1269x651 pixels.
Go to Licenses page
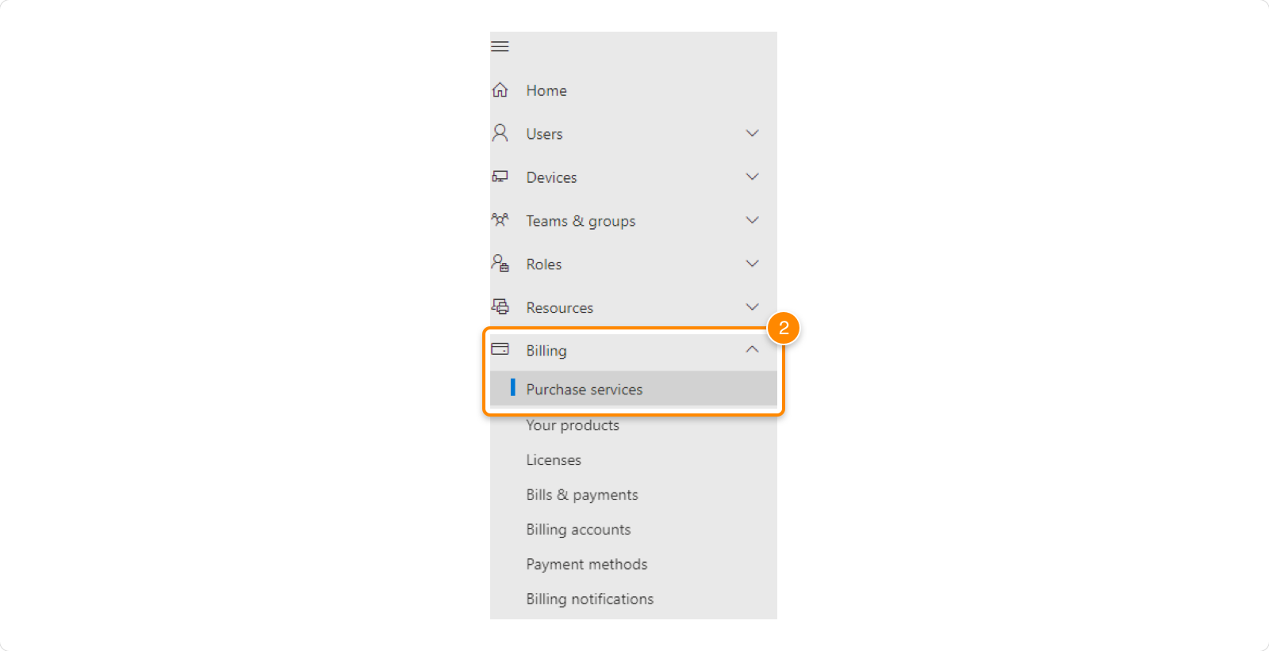point(554,460)
